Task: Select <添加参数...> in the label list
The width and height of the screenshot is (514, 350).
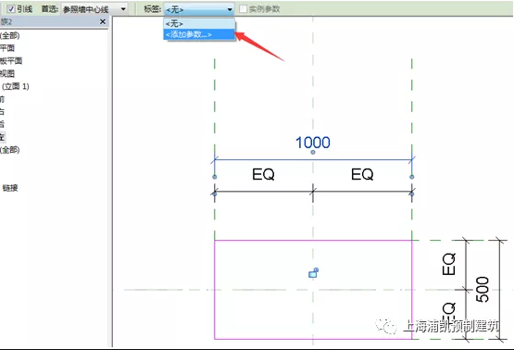Action: click(x=199, y=34)
